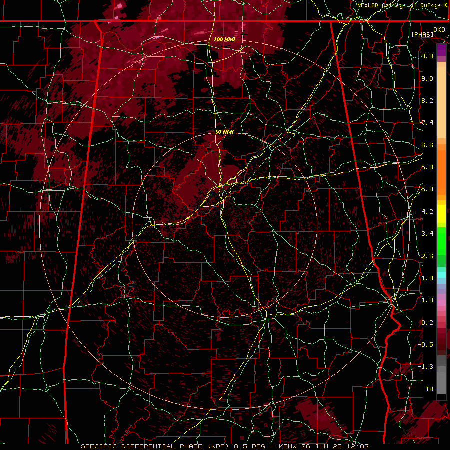Screen dimensions: 450x450
Task: Click the -0.5 value on the color scale
Action: 425,344
